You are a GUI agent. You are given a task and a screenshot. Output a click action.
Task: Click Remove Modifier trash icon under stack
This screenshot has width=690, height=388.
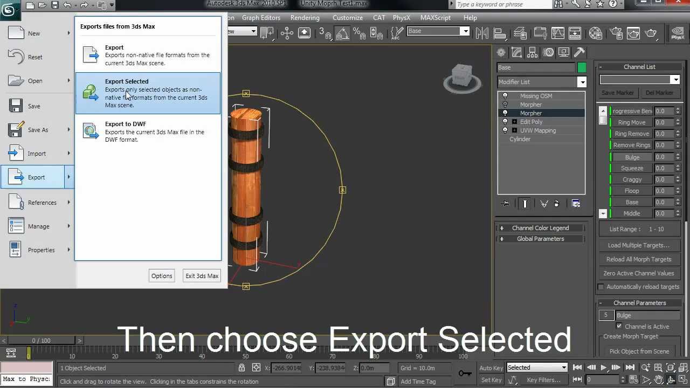557,204
